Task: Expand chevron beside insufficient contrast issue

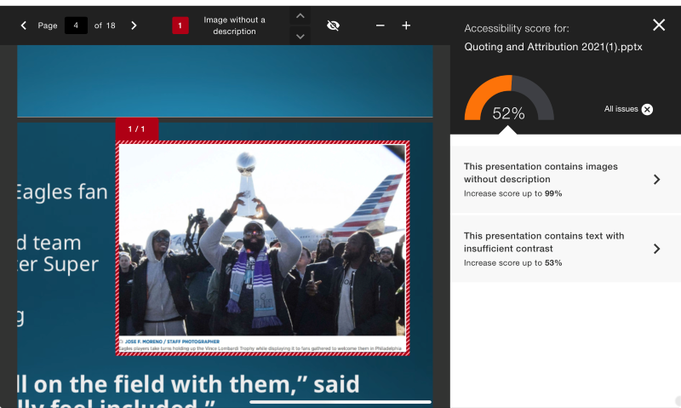Action: 656,249
